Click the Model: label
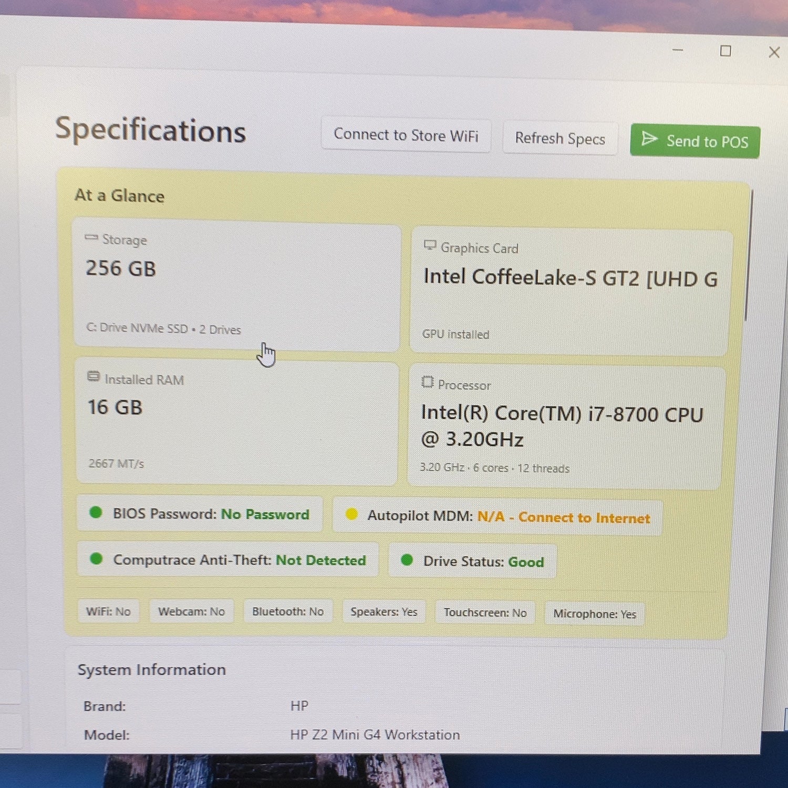 [x=107, y=734]
